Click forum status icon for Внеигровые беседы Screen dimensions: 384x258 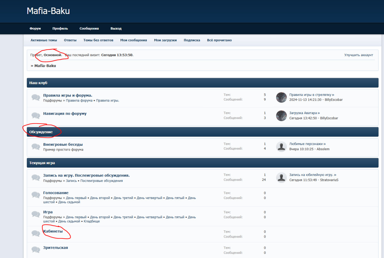click(36, 147)
